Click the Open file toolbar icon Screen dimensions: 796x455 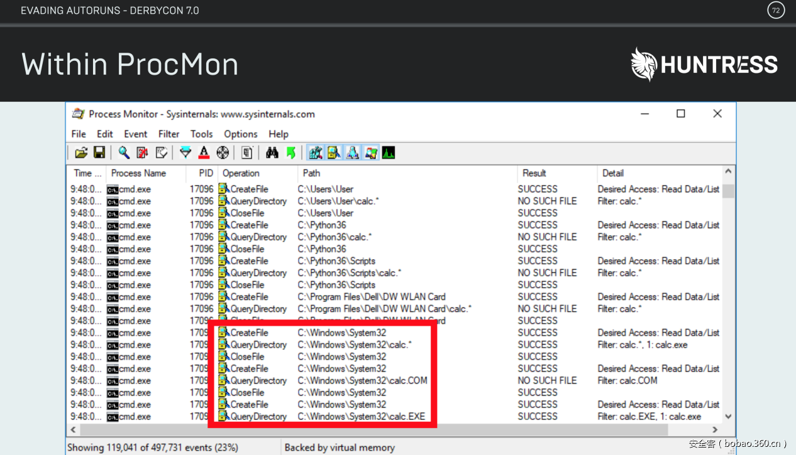pyautogui.click(x=81, y=153)
